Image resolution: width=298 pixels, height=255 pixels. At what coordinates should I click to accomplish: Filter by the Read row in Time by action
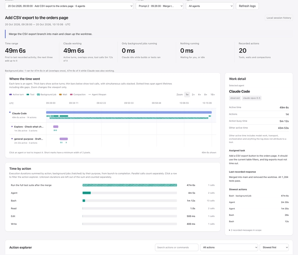113,208
